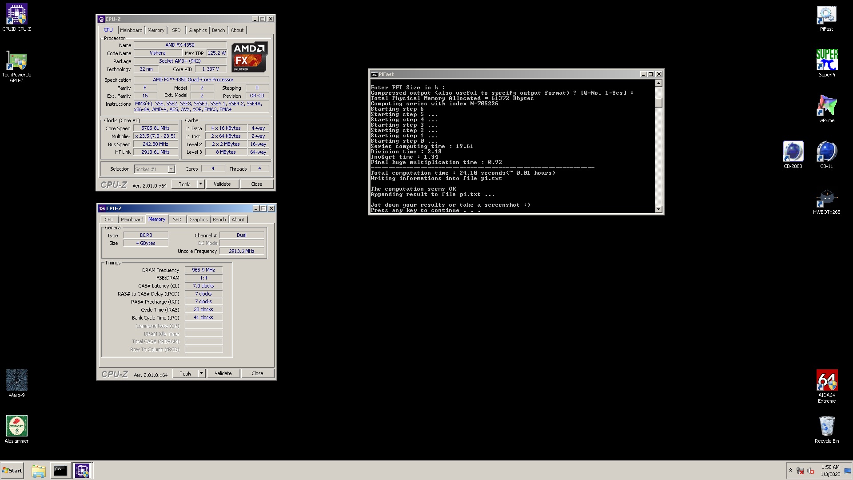This screenshot has height=480, width=853.
Task: Click the PiFast console title bar icon
Action: [x=374, y=74]
